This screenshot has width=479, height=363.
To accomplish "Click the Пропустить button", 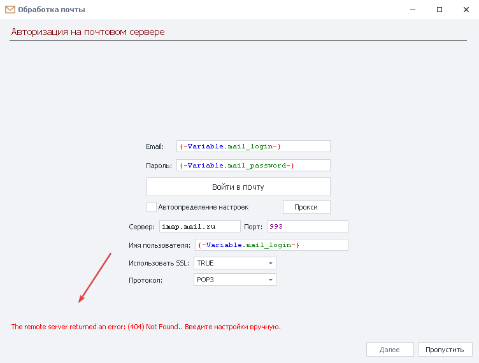I will (445, 350).
